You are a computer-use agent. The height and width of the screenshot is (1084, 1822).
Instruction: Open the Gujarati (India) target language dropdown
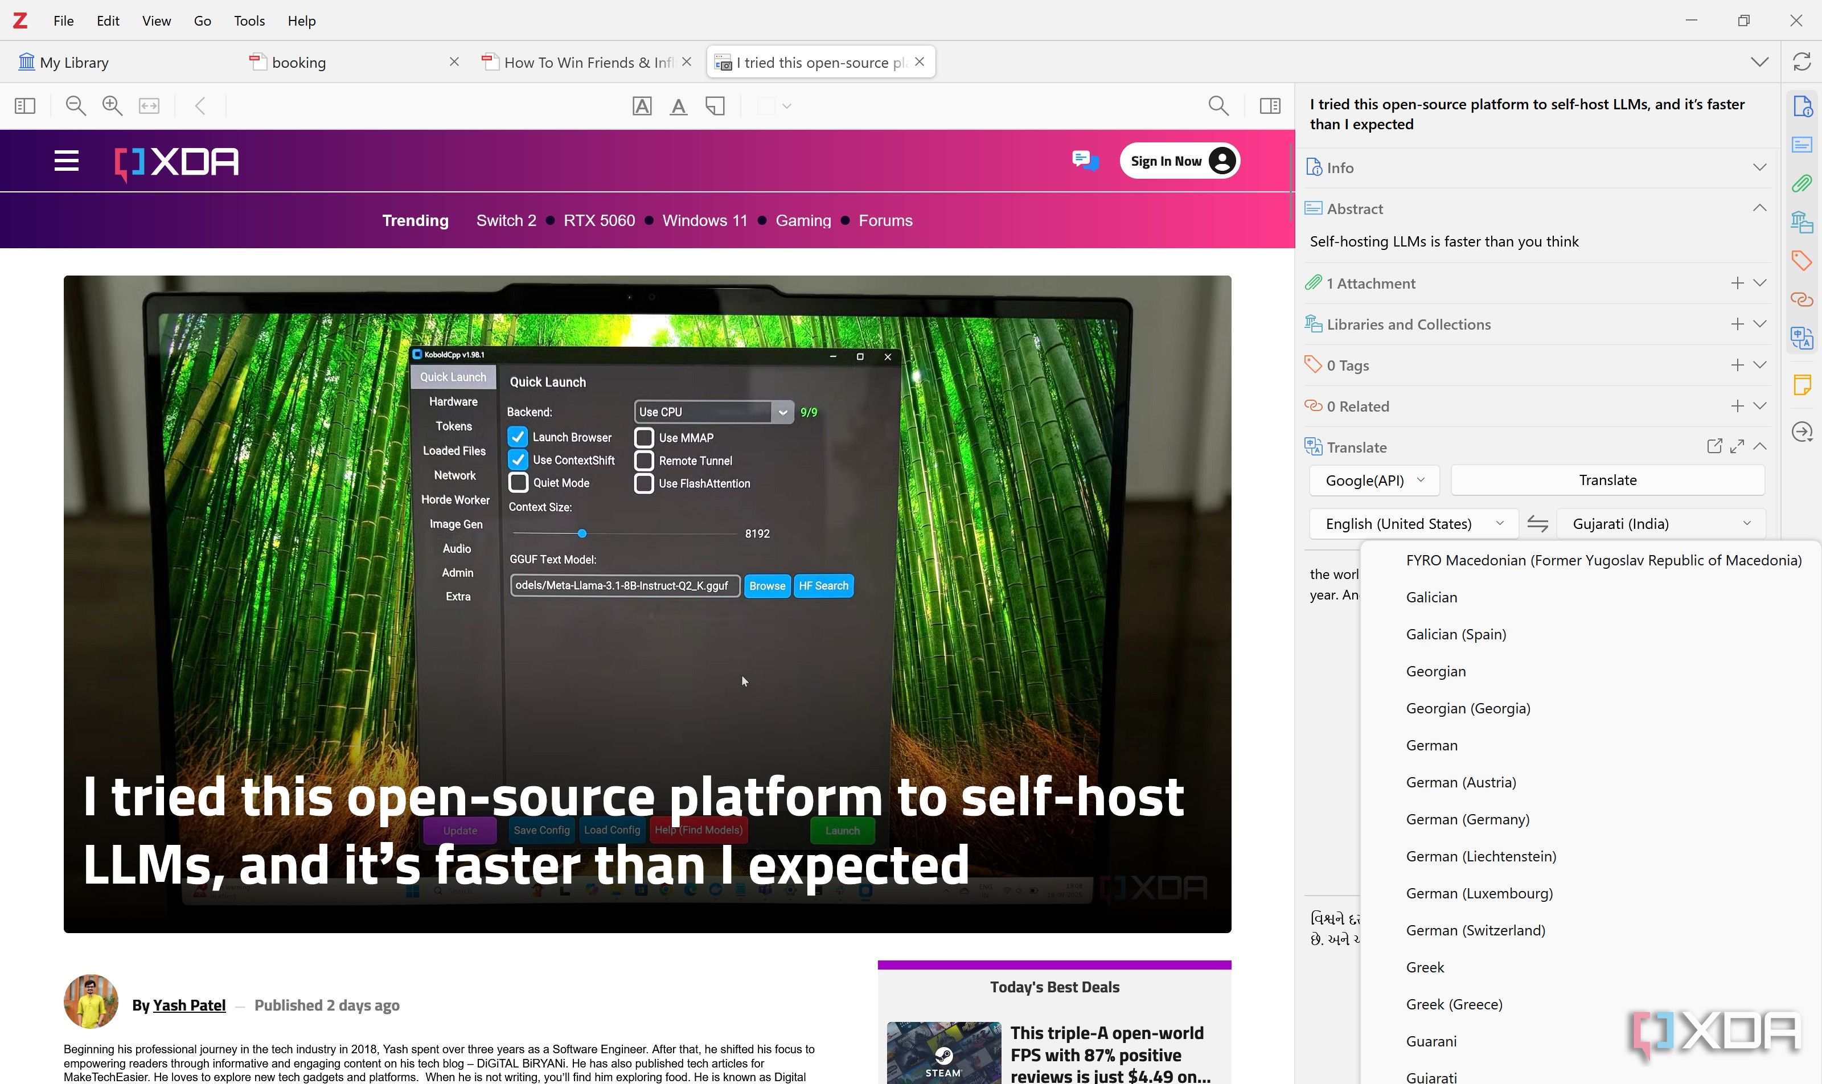1660,524
